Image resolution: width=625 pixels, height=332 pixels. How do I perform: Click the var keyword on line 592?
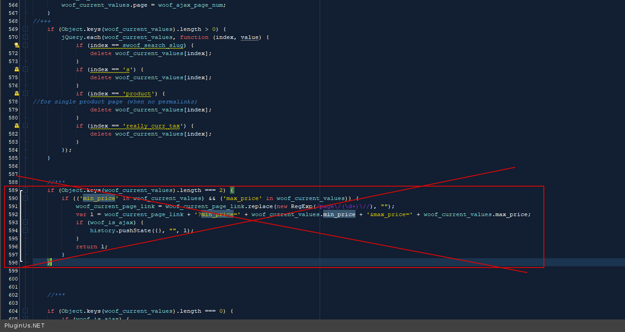[81, 214]
